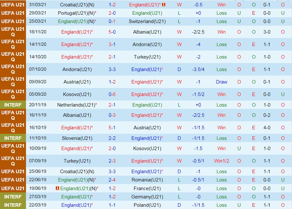Click the 5-0 score against Albania(U21)

coord(112,32)
